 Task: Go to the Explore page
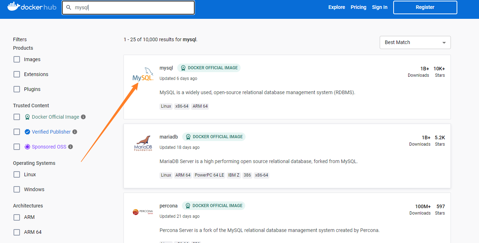337,7
